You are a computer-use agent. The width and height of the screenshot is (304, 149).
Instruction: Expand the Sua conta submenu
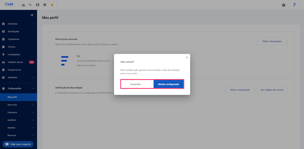tap(18, 105)
